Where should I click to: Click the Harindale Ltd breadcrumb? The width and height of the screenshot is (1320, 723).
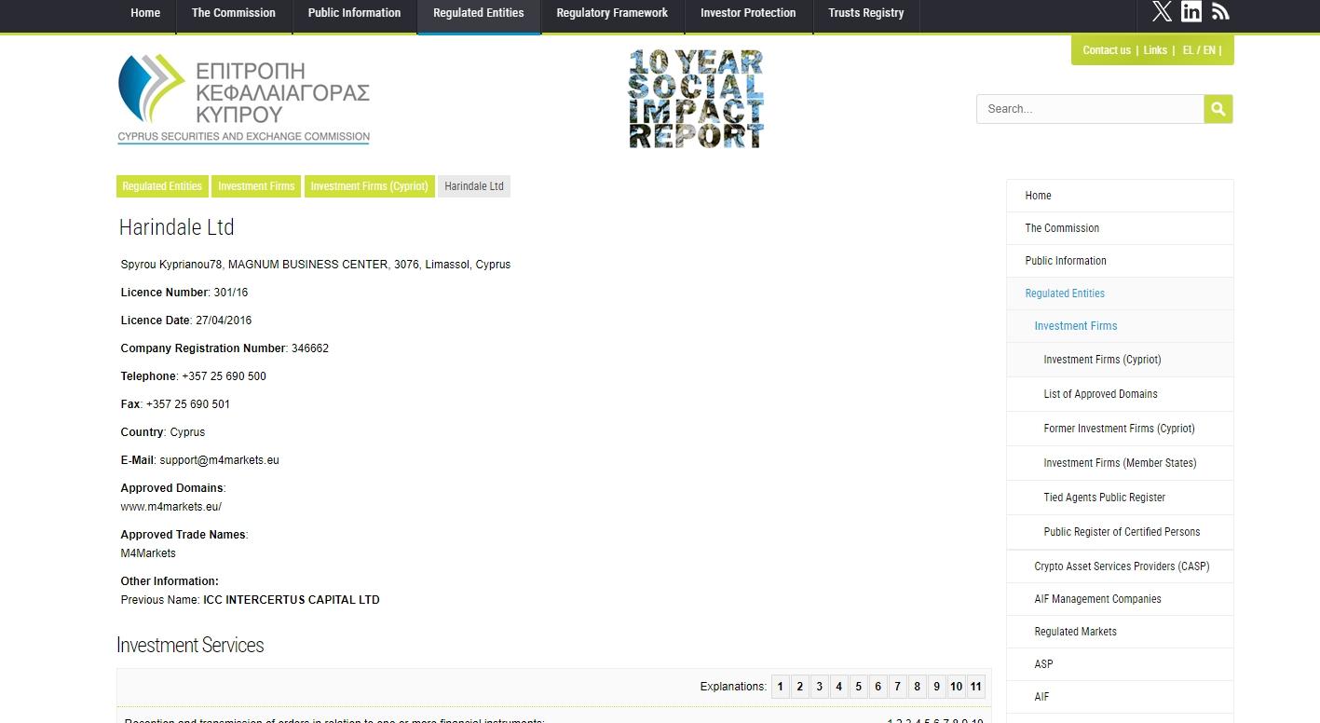pos(474,186)
